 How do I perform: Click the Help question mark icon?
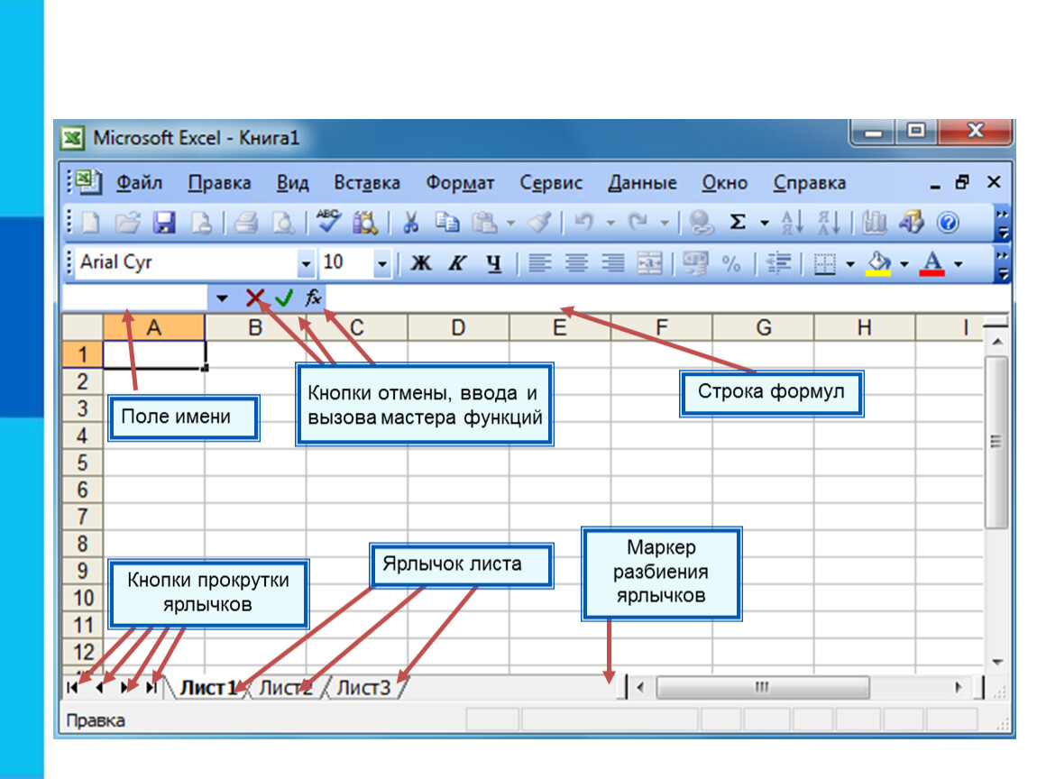coord(948,223)
